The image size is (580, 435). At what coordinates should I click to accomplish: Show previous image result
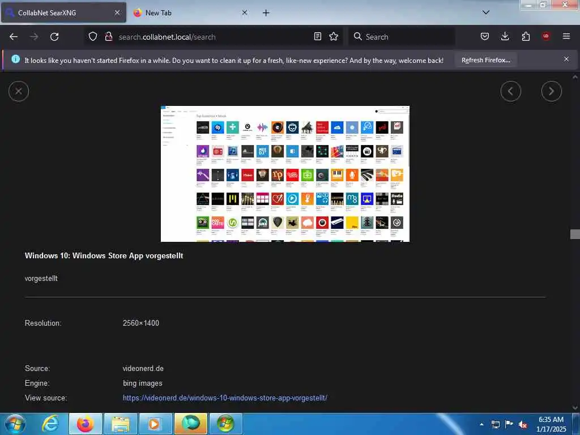[511, 91]
